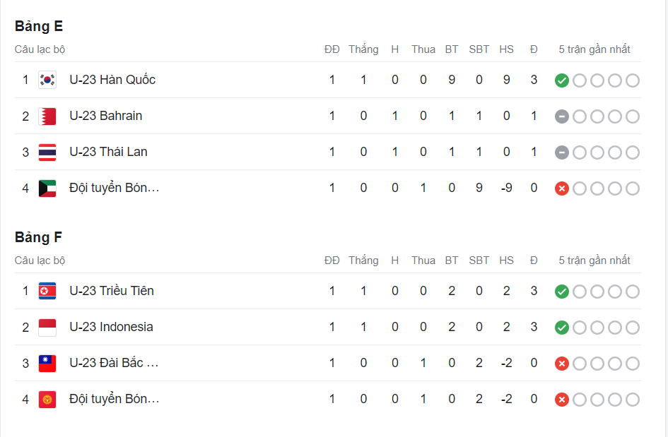Open the U-23 Hàn Quốc team link
This screenshot has width=668, height=437.
point(112,80)
